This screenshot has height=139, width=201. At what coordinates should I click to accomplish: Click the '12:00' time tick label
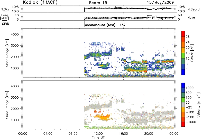click(x=98, y=134)
